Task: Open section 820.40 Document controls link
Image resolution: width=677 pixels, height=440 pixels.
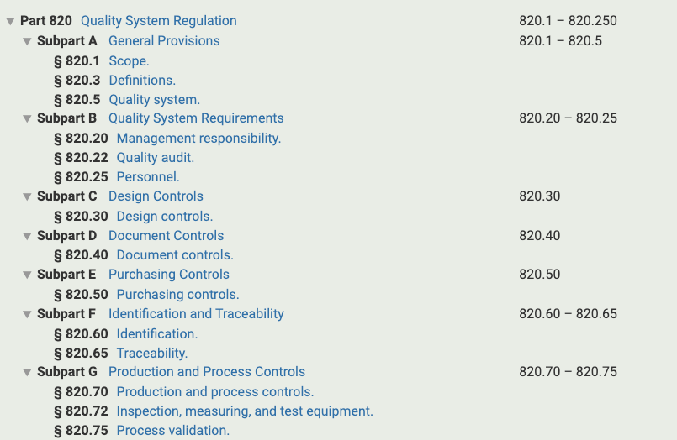Action: [175, 255]
